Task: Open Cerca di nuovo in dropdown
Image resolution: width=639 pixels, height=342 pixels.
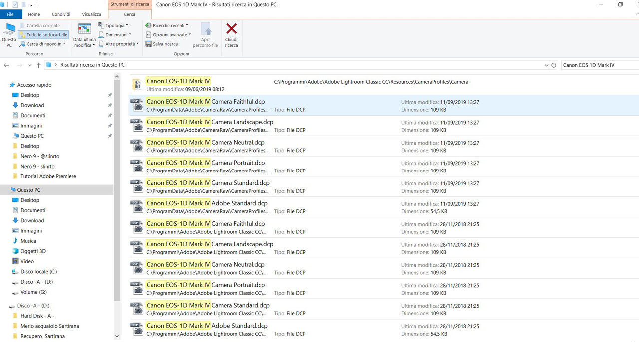Action: click(x=43, y=44)
